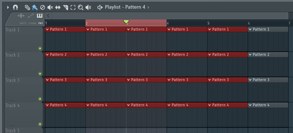Show automation clips icon in picker
The width and height of the screenshot is (293, 133).
(31, 16)
